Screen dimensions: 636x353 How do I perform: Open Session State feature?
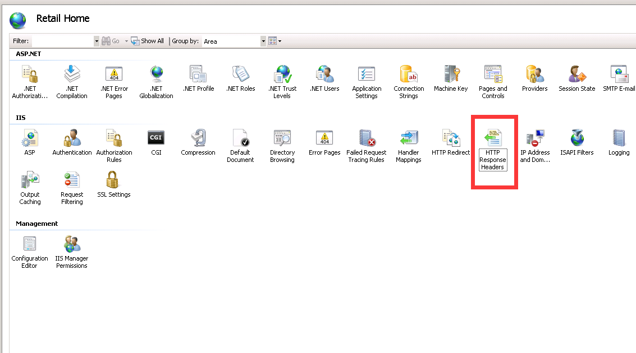point(577,78)
